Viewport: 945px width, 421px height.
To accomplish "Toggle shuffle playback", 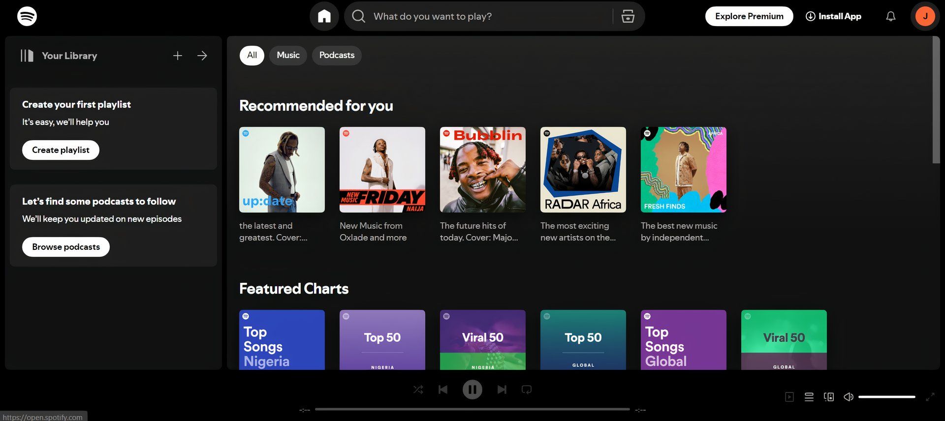I will (418, 390).
